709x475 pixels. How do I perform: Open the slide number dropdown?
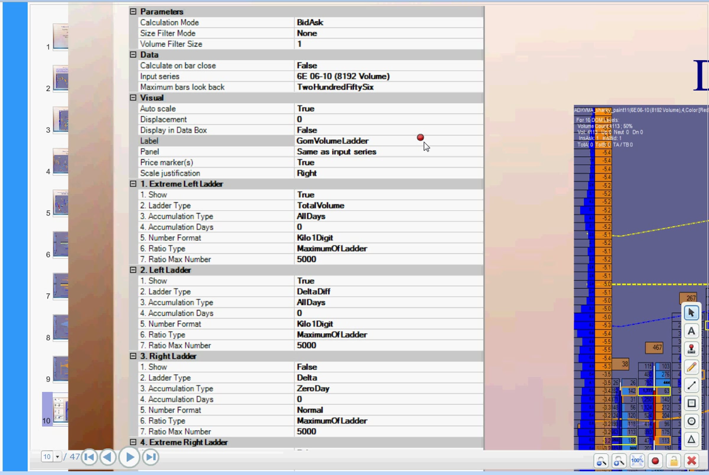coord(57,457)
